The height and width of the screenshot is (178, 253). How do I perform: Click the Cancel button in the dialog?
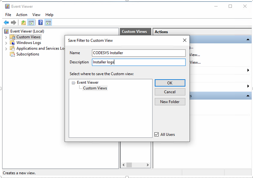point(170,92)
